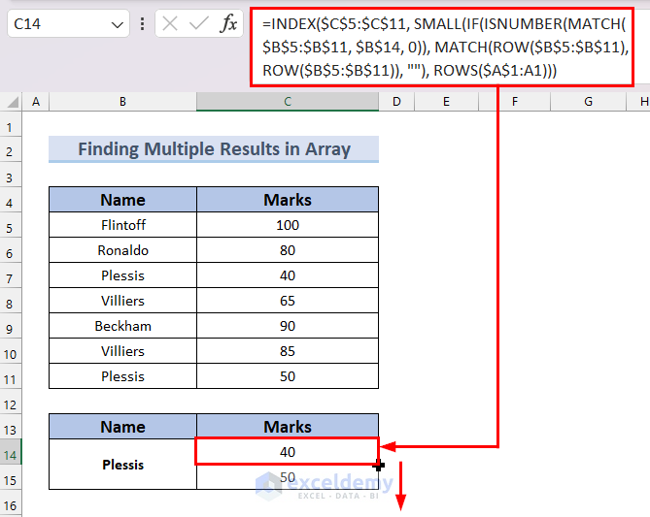
Task: Select column B header
Action: tap(122, 102)
